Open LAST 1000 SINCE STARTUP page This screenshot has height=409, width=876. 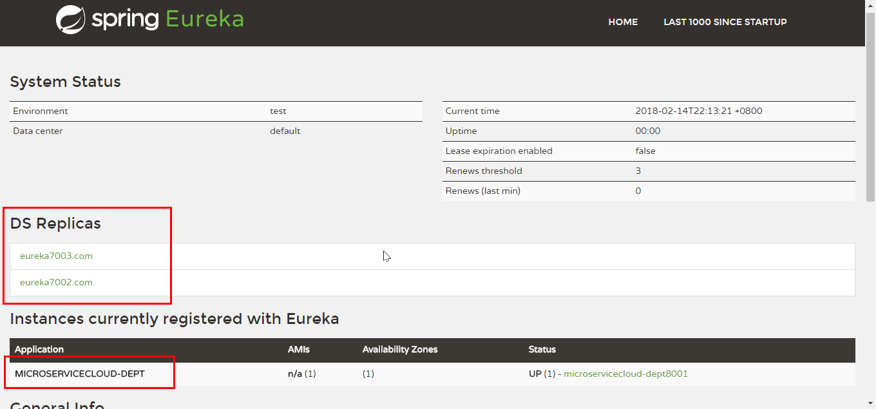pyautogui.click(x=725, y=22)
